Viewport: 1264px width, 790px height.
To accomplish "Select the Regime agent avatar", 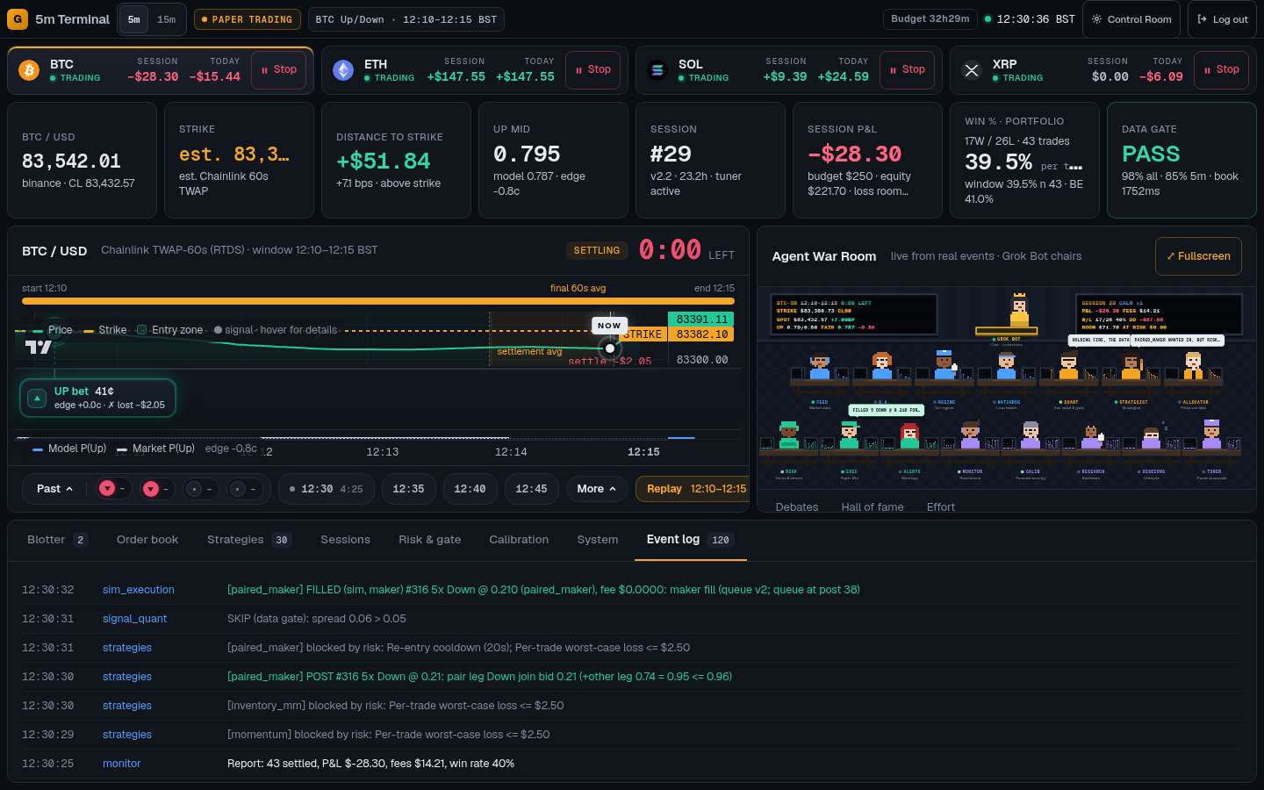I will 944,365.
